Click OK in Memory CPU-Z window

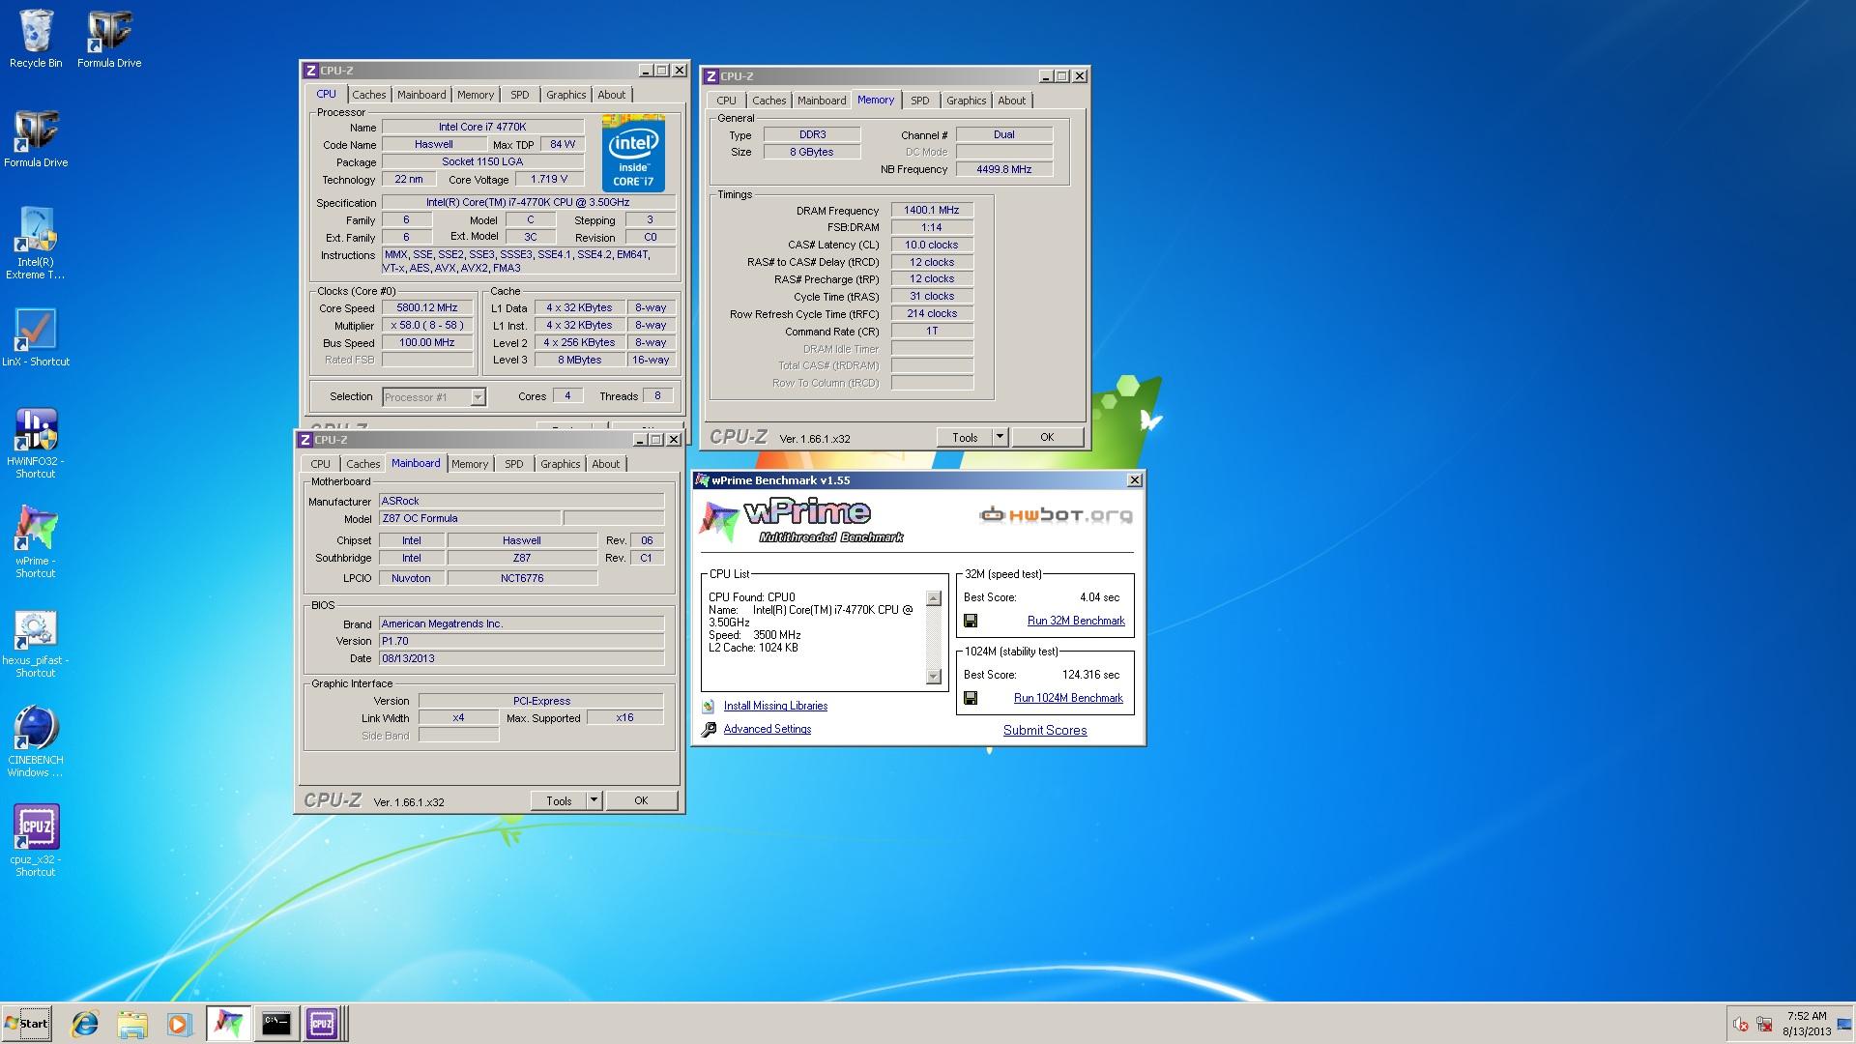(x=1047, y=437)
